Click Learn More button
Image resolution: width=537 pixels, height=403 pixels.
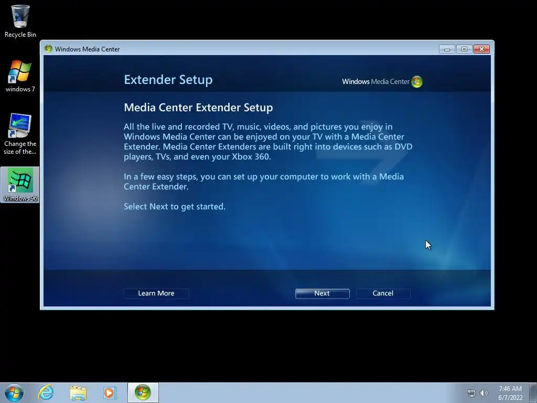pyautogui.click(x=156, y=293)
